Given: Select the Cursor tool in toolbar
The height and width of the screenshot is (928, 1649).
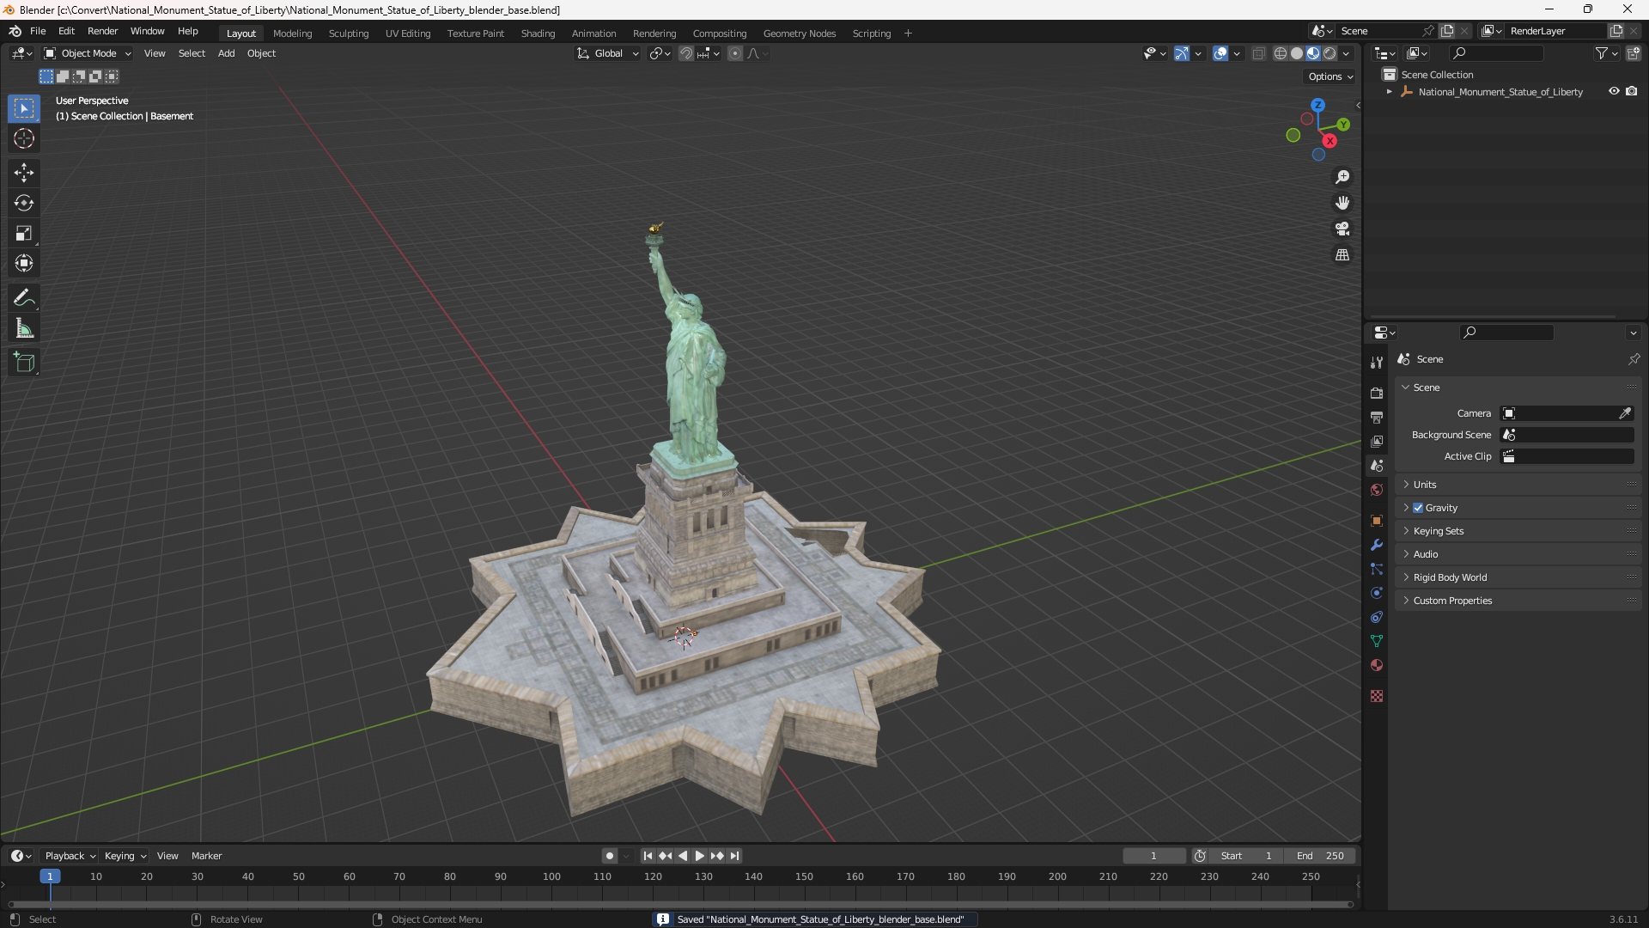Looking at the screenshot, I should click(24, 139).
